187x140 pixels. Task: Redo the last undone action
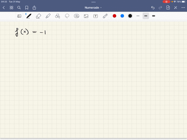(161, 8)
